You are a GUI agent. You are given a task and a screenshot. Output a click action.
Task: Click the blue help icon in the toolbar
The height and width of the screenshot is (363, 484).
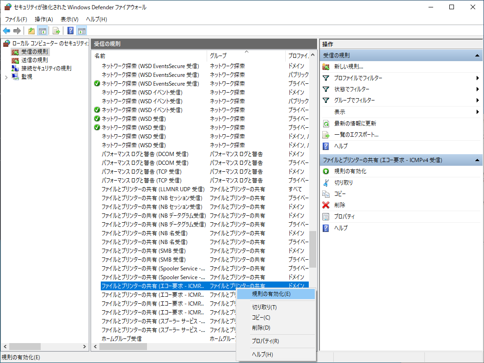(71, 31)
